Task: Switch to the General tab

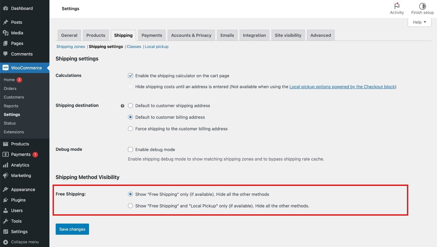Action: (x=69, y=35)
